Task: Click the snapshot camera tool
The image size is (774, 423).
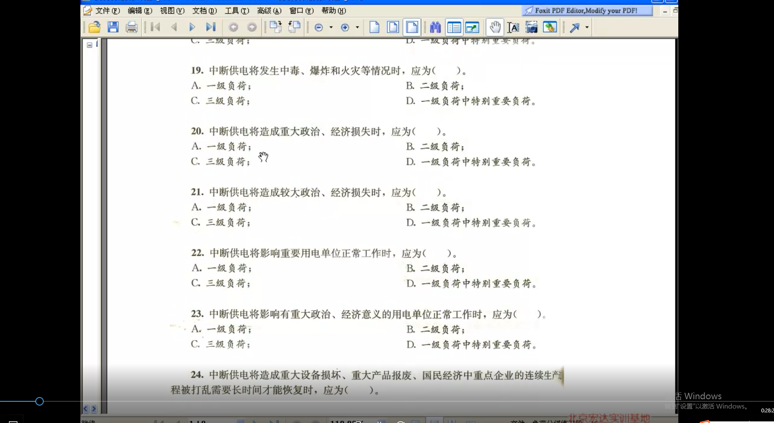Action: [x=531, y=28]
